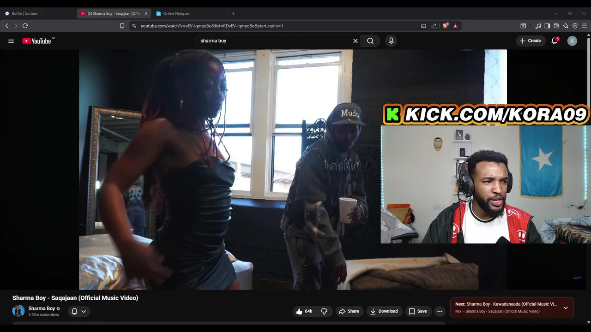
Task: Save the video to a playlist
Action: tap(418, 311)
